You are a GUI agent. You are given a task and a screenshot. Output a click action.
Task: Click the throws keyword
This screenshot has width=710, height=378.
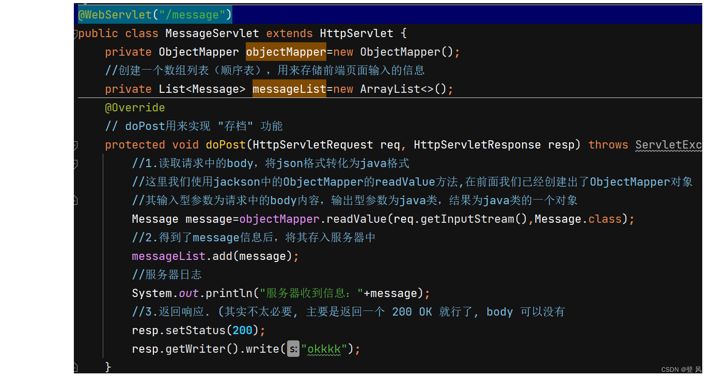pos(608,145)
